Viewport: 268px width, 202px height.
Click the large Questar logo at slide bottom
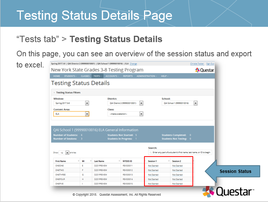(228, 192)
